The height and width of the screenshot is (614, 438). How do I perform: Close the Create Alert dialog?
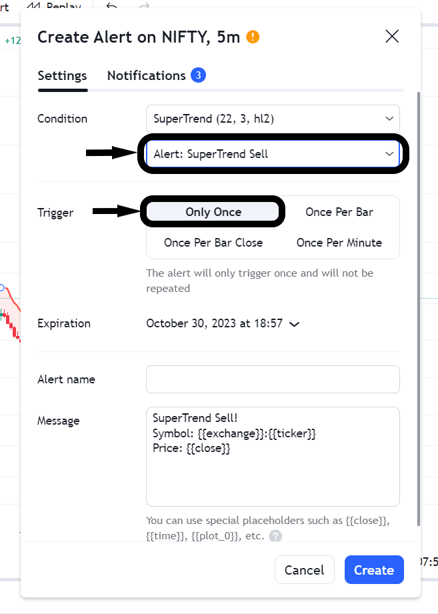392,37
